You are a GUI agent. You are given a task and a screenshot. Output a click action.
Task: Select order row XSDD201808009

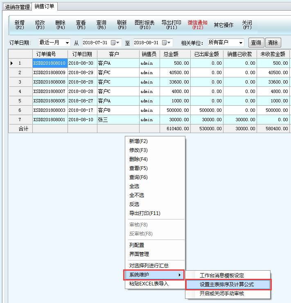(50, 72)
